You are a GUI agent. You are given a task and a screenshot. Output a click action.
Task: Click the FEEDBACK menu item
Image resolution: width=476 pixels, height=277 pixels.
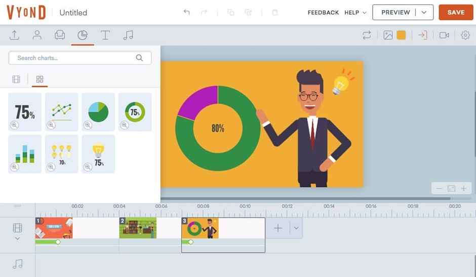pos(323,12)
